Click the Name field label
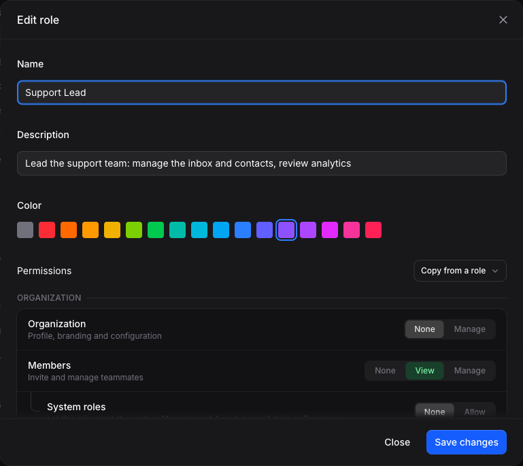The height and width of the screenshot is (466, 523). click(x=31, y=64)
